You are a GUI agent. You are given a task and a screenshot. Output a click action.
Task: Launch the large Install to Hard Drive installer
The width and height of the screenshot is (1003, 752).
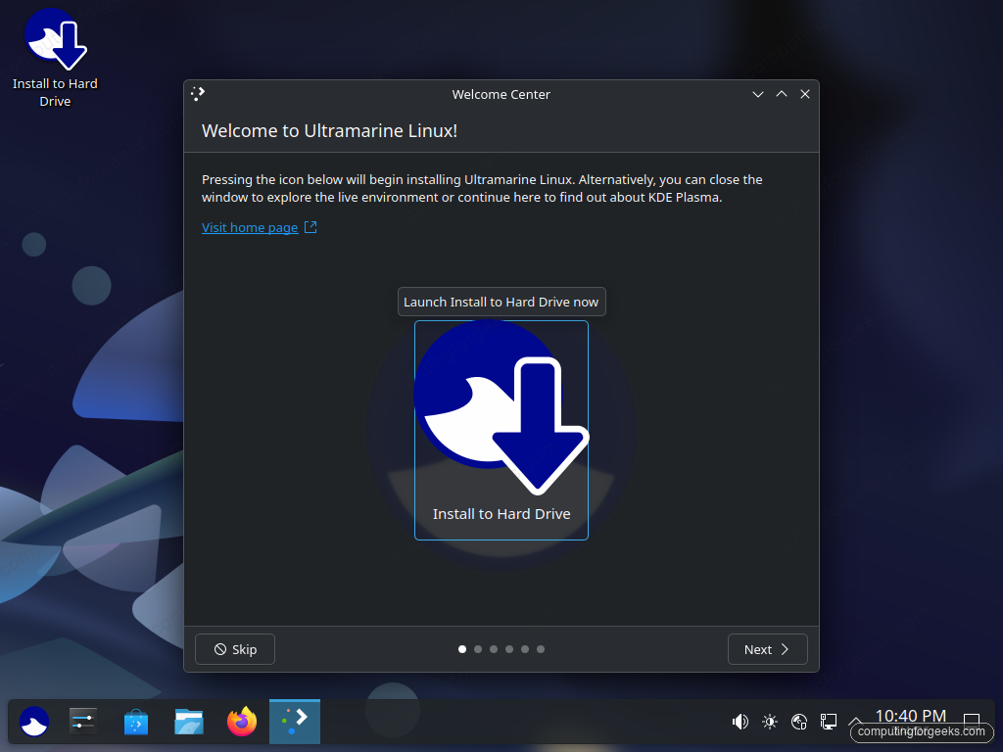tap(501, 430)
